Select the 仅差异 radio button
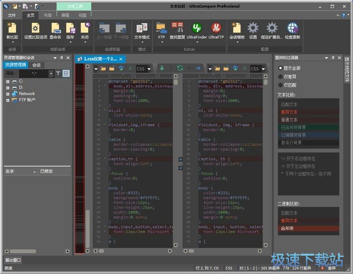This screenshot has width=353, height=274. pos(281,76)
